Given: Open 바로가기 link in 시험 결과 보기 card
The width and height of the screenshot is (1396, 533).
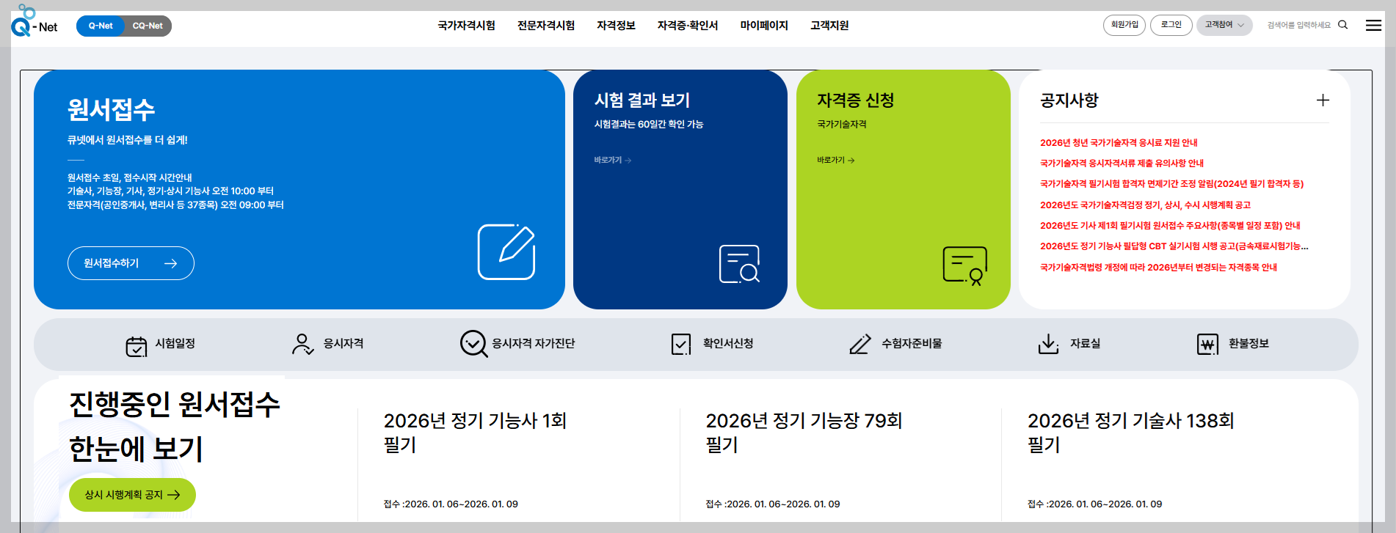Looking at the screenshot, I should pyautogui.click(x=613, y=160).
